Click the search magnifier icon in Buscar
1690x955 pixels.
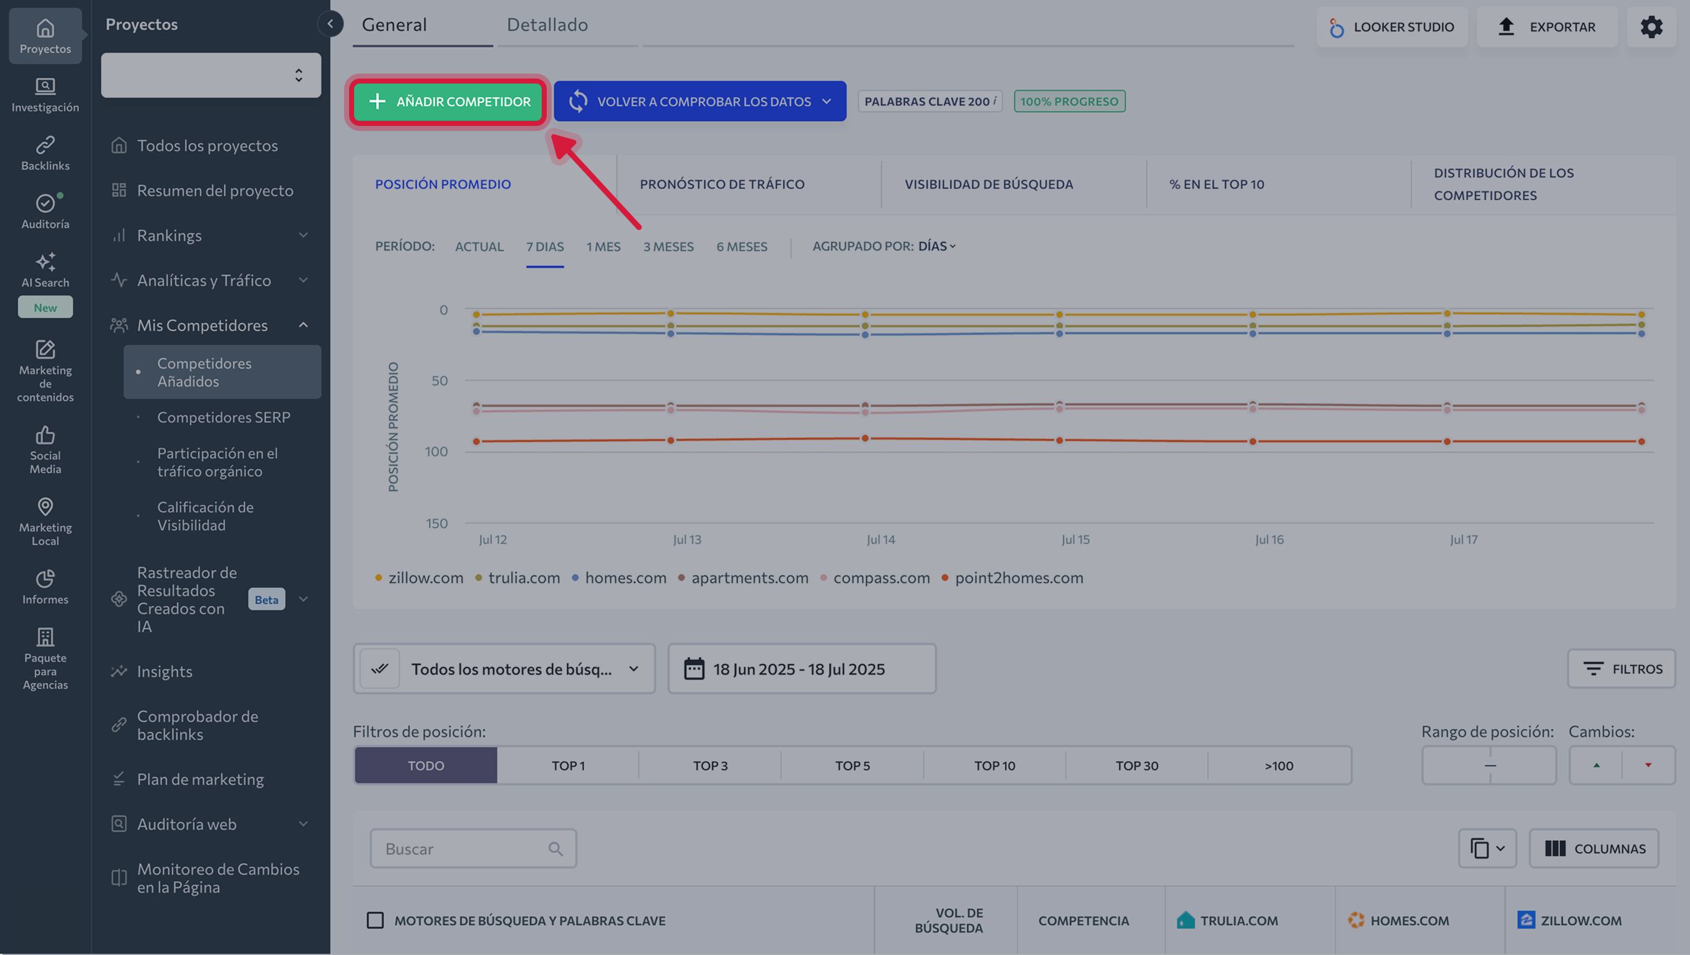[x=555, y=849]
